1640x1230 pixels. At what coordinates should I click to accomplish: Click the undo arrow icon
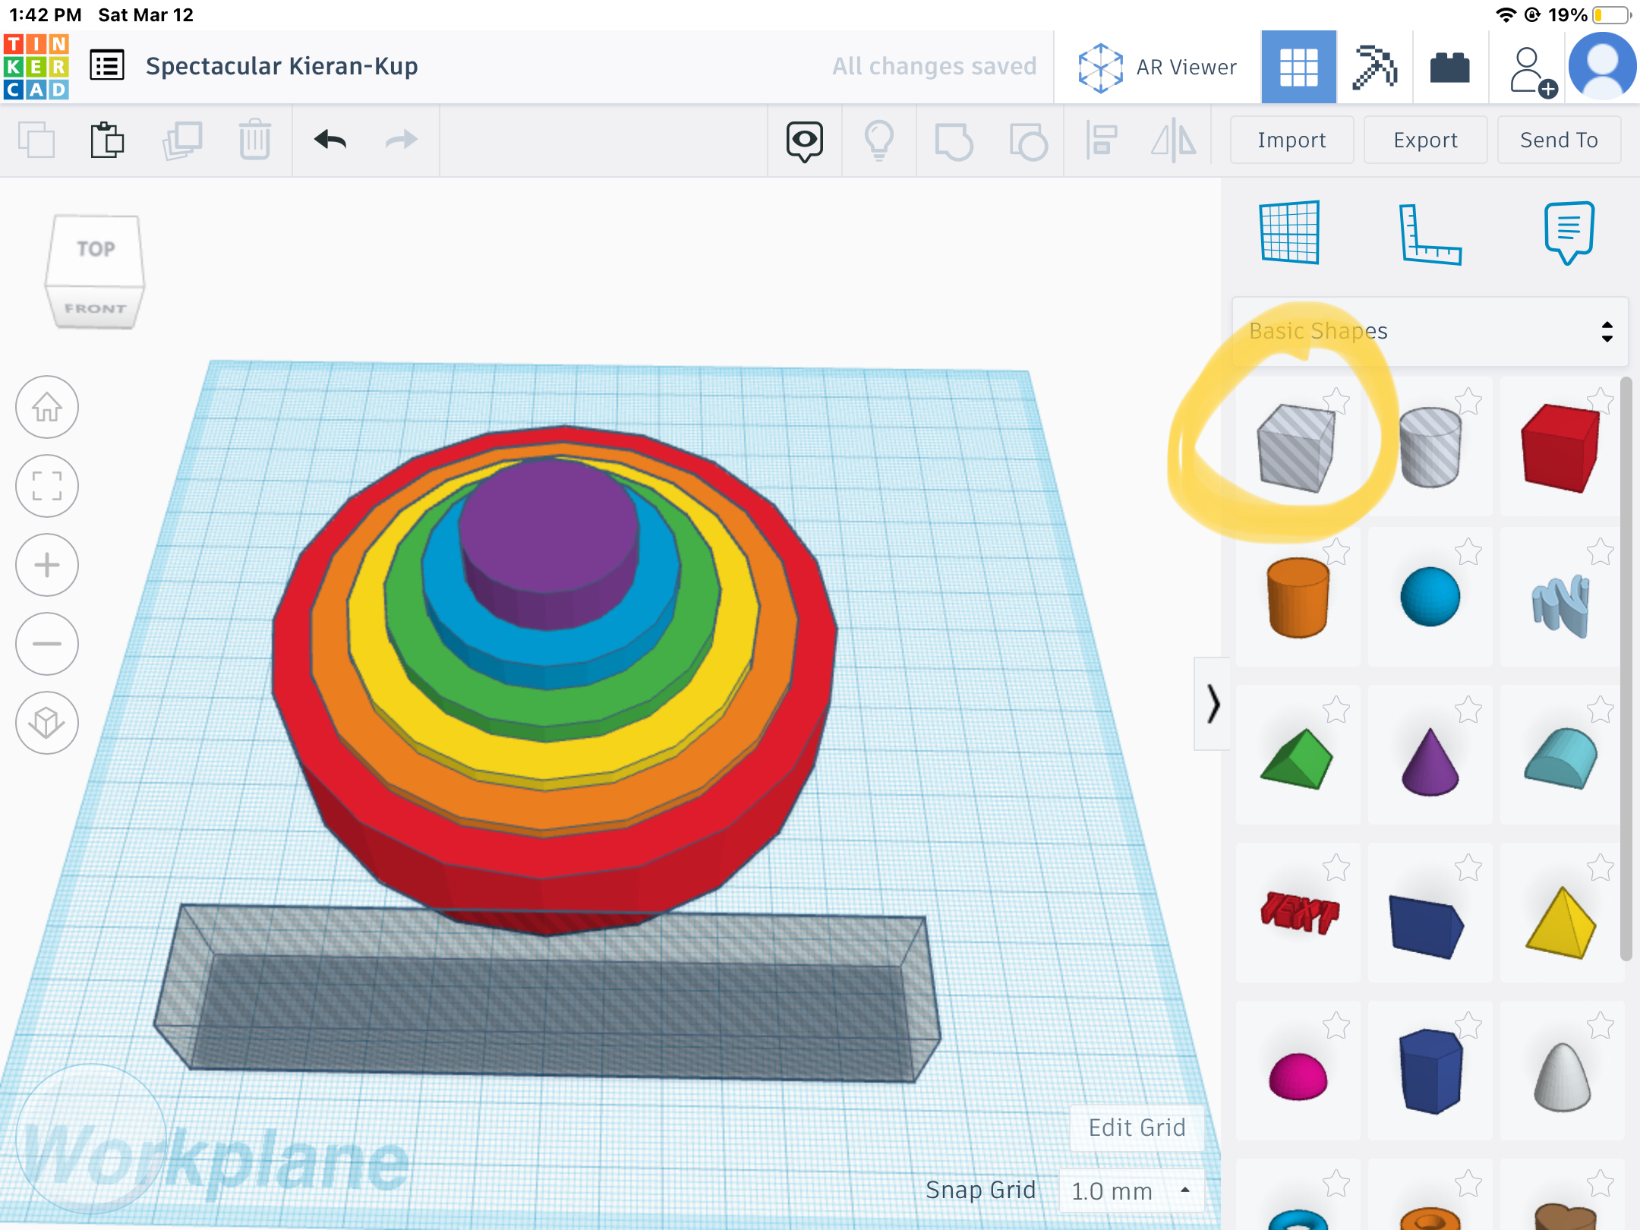point(330,140)
